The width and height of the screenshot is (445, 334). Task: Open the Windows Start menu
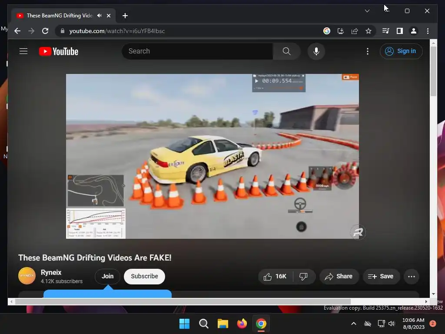184,324
